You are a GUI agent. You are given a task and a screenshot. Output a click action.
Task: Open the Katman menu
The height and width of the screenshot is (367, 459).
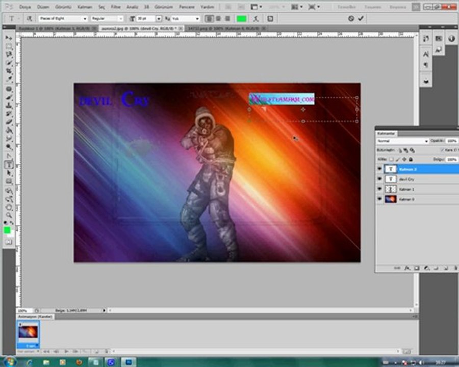click(x=85, y=7)
